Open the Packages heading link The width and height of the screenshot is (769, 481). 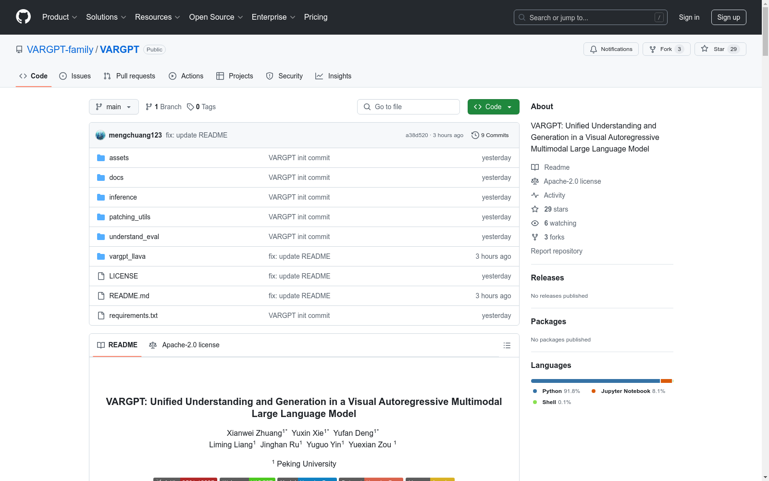[548, 321]
